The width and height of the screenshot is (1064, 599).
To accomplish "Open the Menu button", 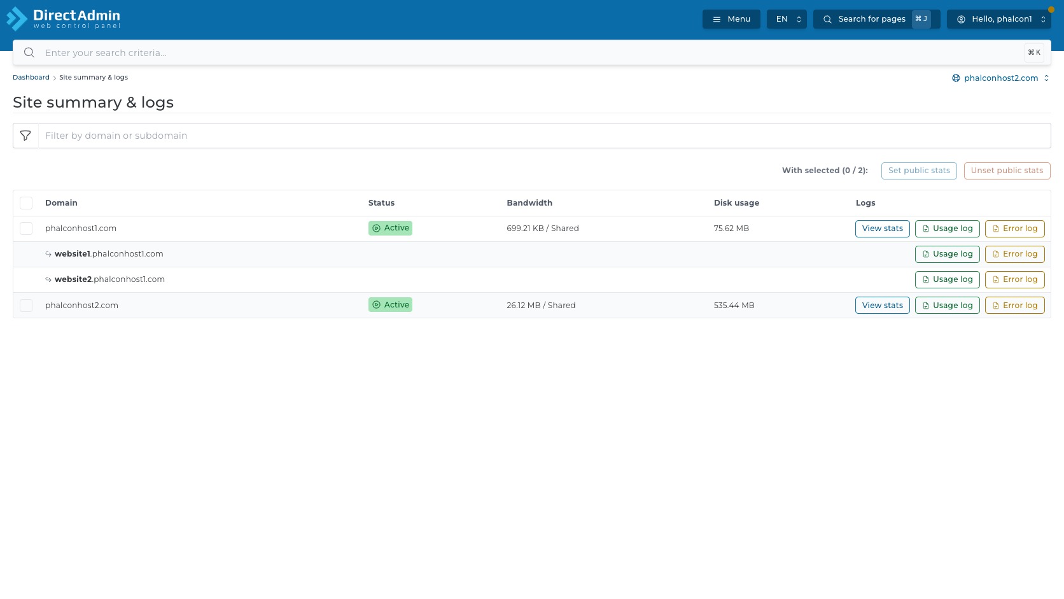I will pyautogui.click(x=731, y=19).
